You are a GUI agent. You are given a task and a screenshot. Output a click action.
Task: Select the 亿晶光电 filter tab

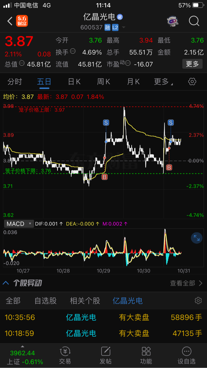[x=127, y=301]
